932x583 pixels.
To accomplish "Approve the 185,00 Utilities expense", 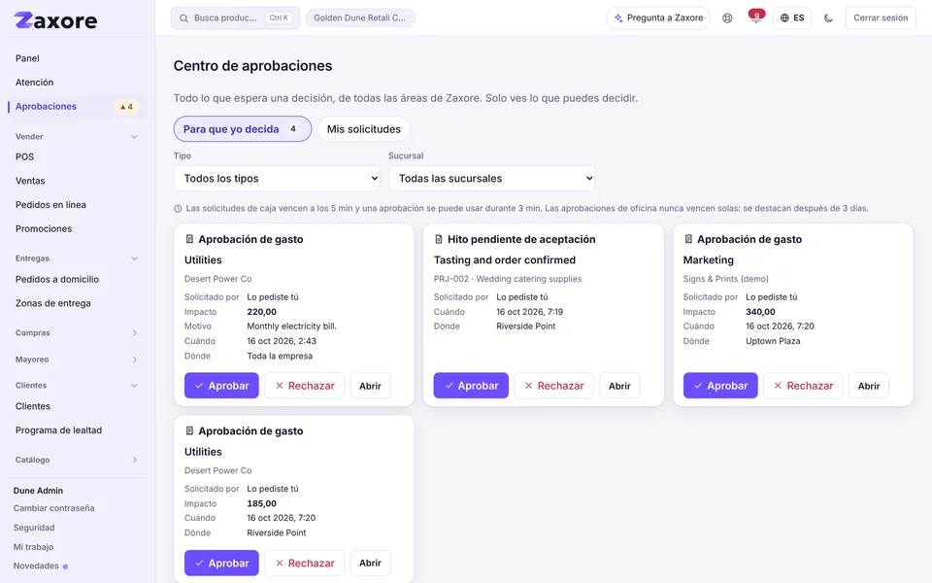I will [x=221, y=563].
